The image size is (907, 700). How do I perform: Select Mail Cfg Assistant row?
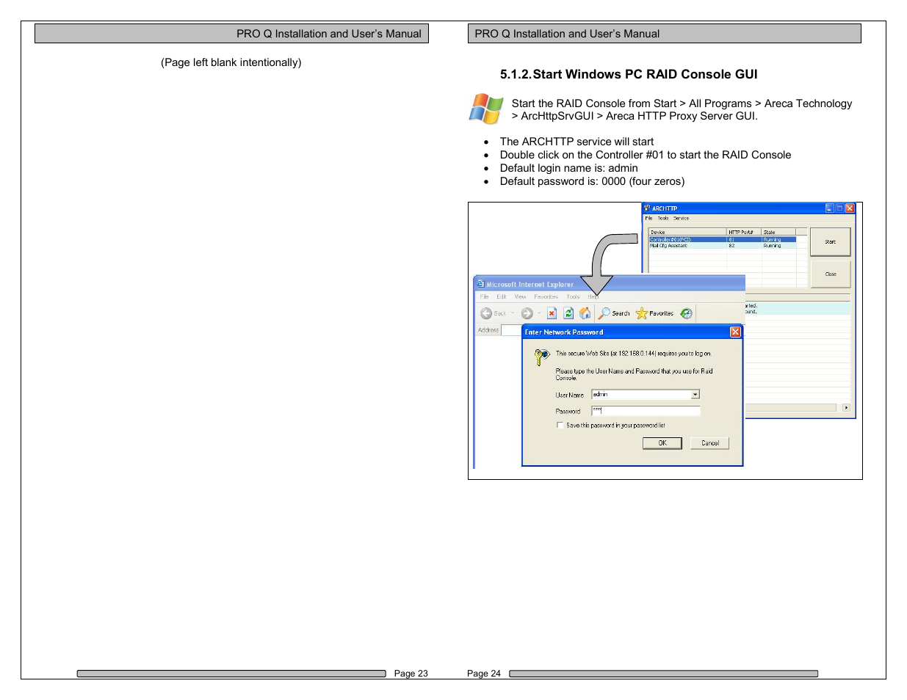[x=723, y=246]
